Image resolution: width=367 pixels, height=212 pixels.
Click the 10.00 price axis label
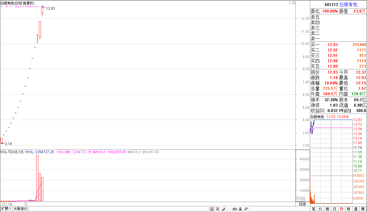tap(305, 44)
